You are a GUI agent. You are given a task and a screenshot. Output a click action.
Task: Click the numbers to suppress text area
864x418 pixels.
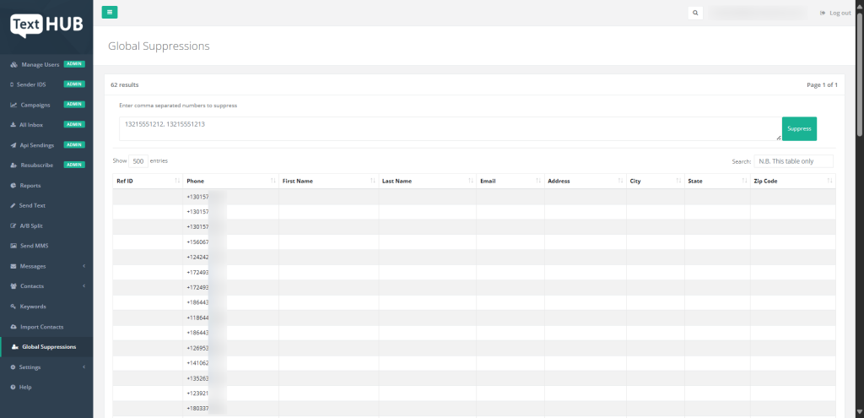coord(449,128)
